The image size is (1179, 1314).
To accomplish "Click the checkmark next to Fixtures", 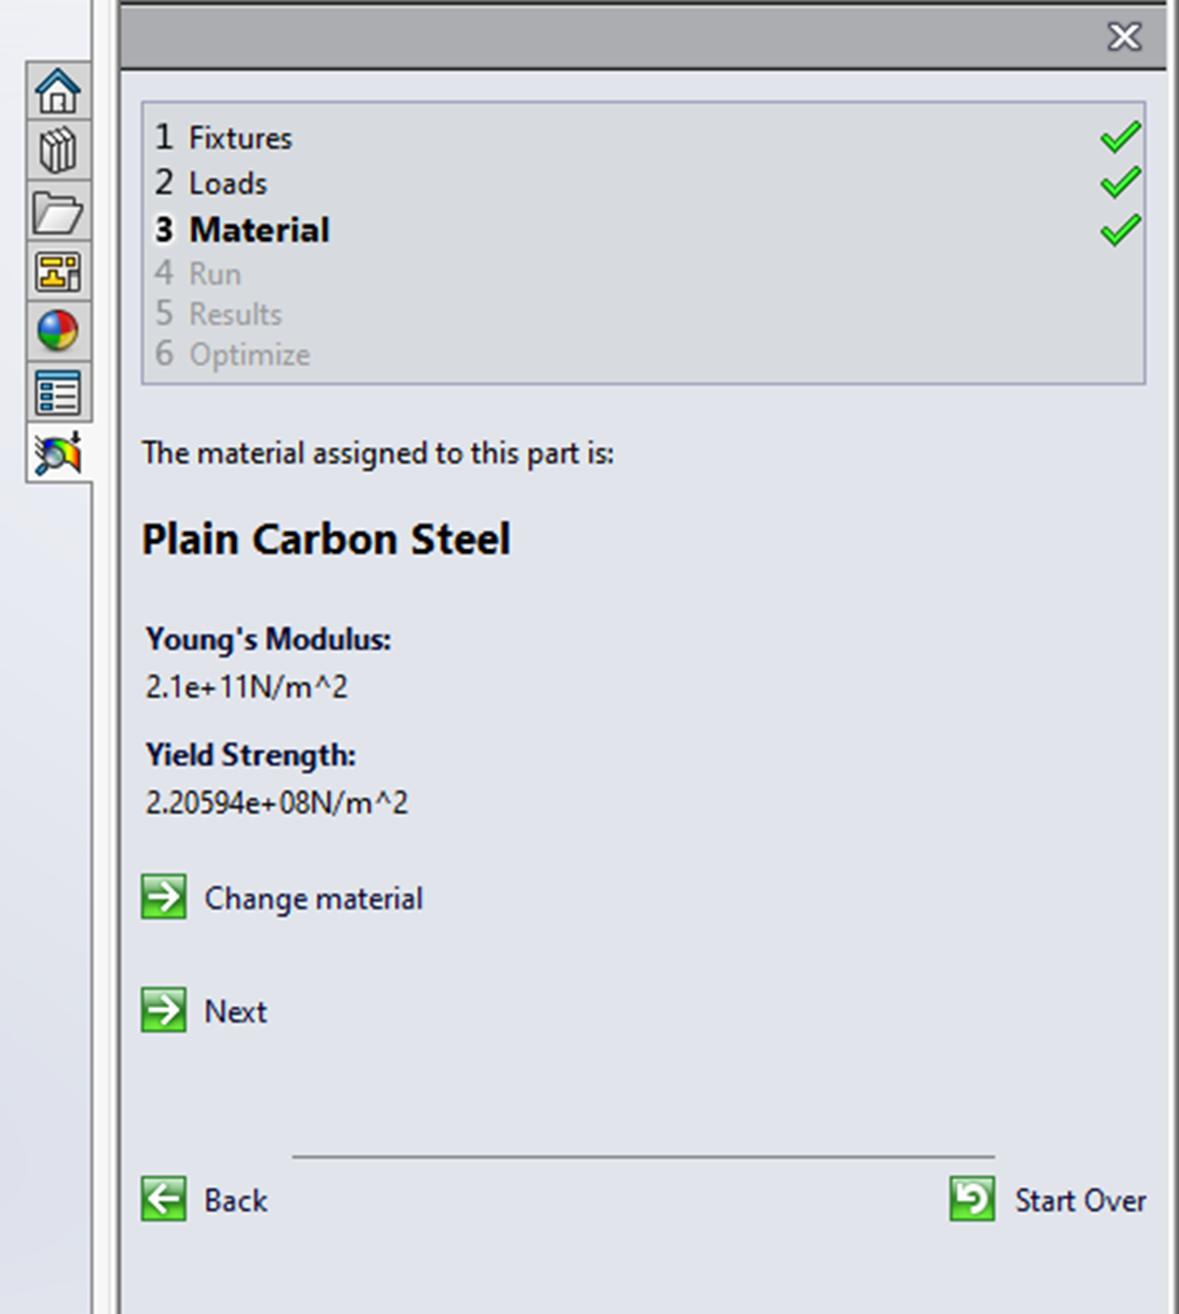I will coord(1119,137).
